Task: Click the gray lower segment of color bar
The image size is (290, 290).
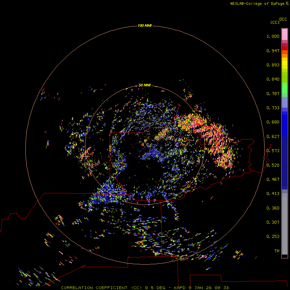Action: tap(285, 224)
